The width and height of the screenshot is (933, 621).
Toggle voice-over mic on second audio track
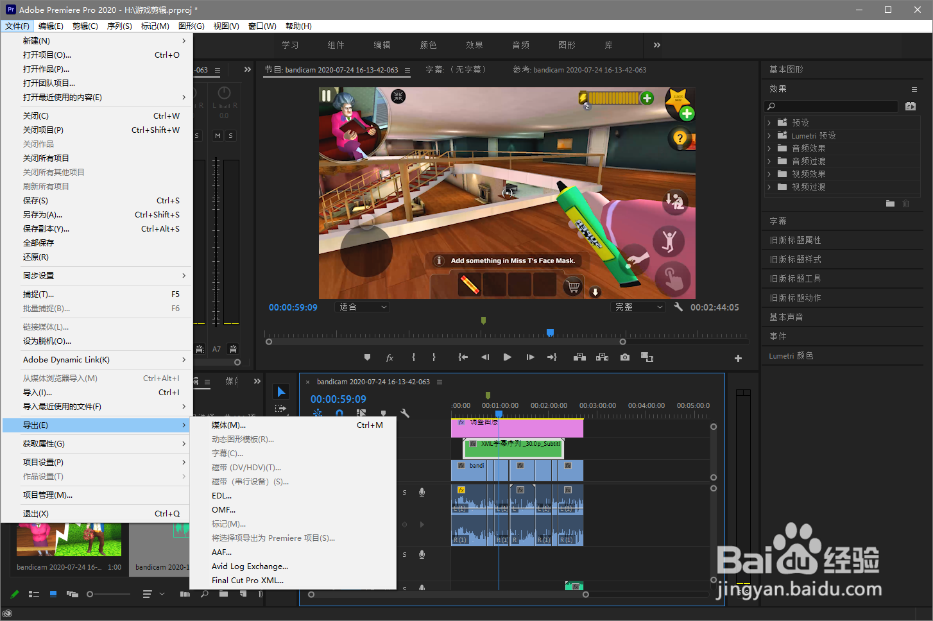422,554
